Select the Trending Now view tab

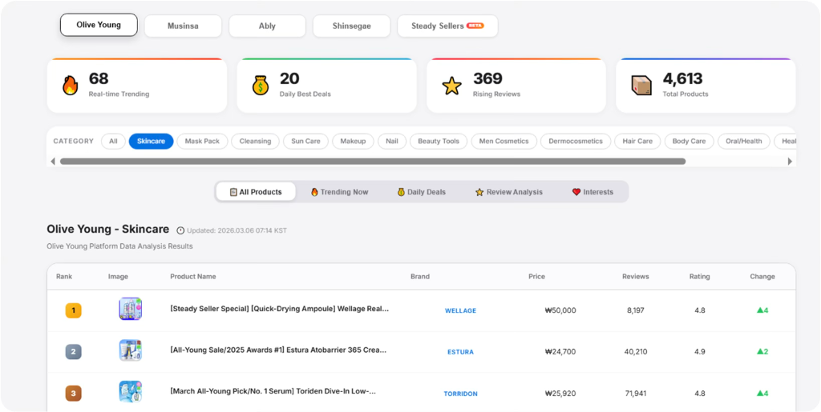pos(339,192)
